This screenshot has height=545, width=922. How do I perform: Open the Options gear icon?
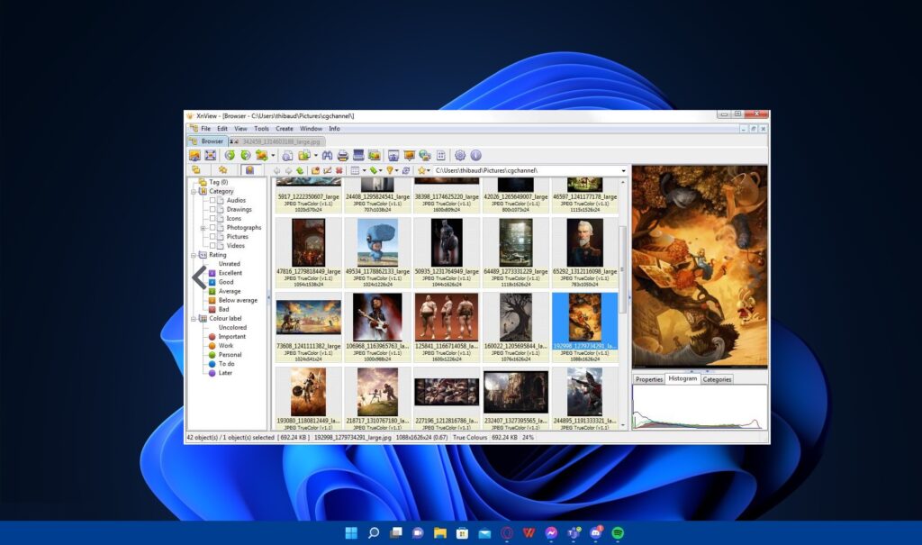click(x=460, y=155)
